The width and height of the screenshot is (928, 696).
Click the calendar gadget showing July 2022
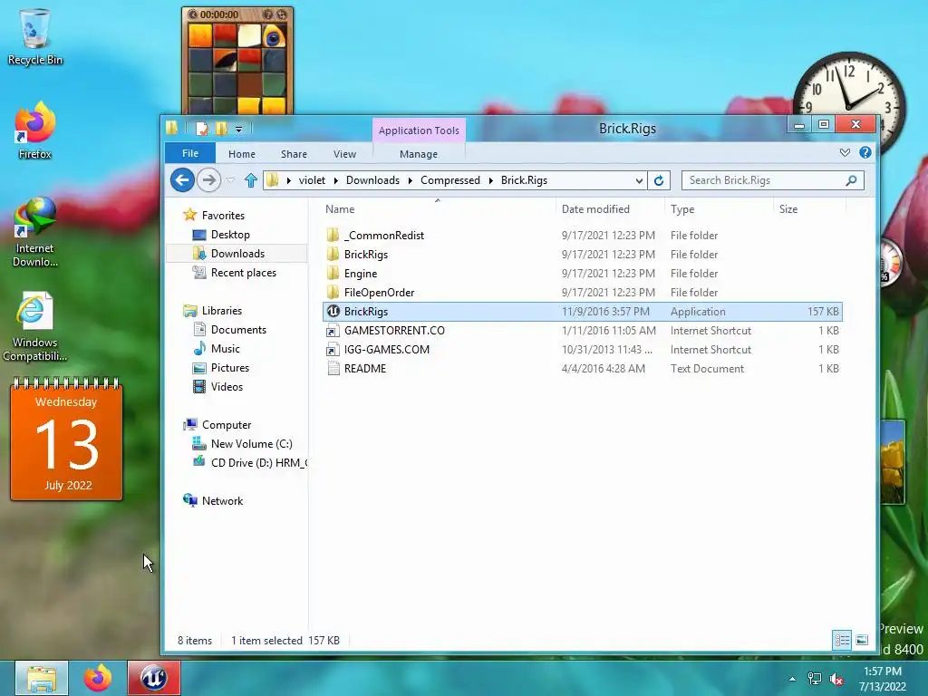pos(66,439)
